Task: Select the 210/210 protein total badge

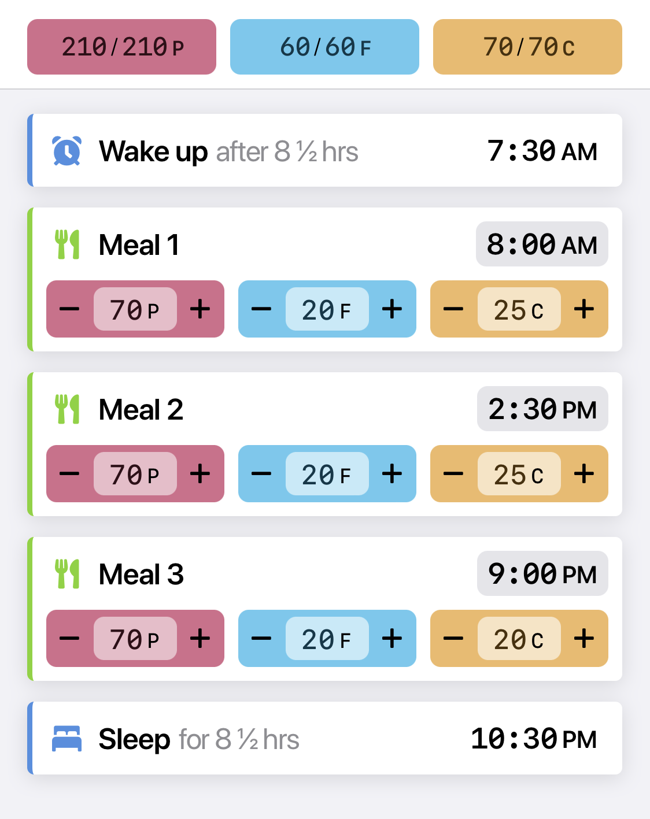Action: coord(121,47)
